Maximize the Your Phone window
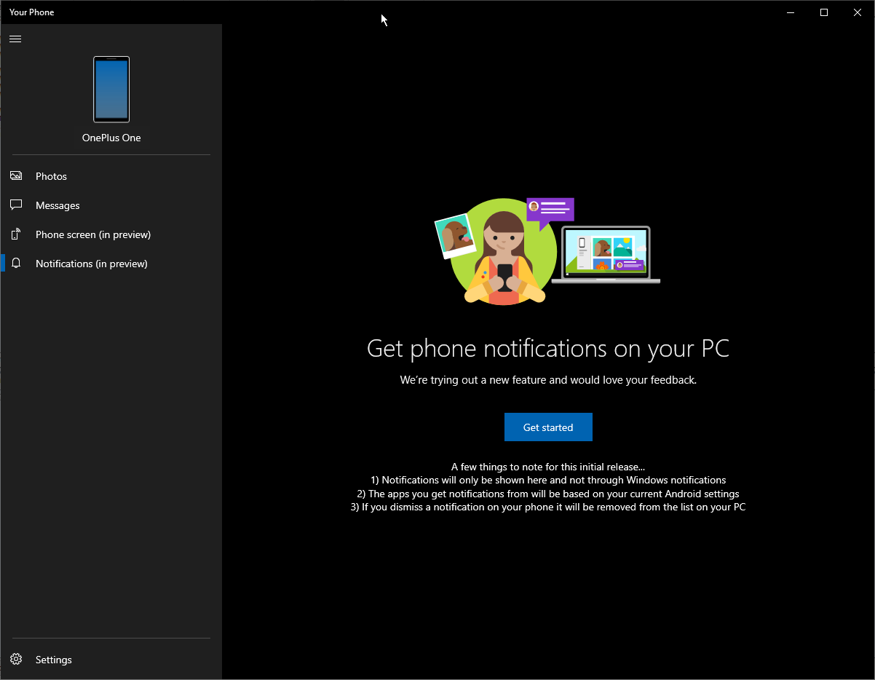 click(x=824, y=12)
